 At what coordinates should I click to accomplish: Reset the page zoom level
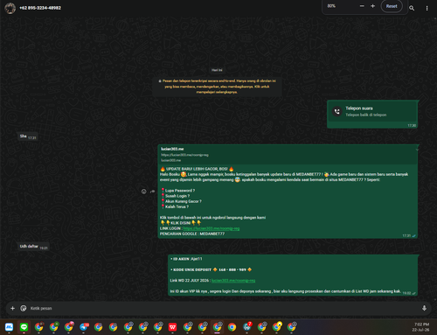point(392,6)
